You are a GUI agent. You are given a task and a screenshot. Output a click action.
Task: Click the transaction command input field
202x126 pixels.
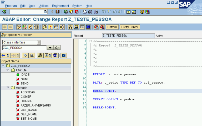(x=27, y=12)
